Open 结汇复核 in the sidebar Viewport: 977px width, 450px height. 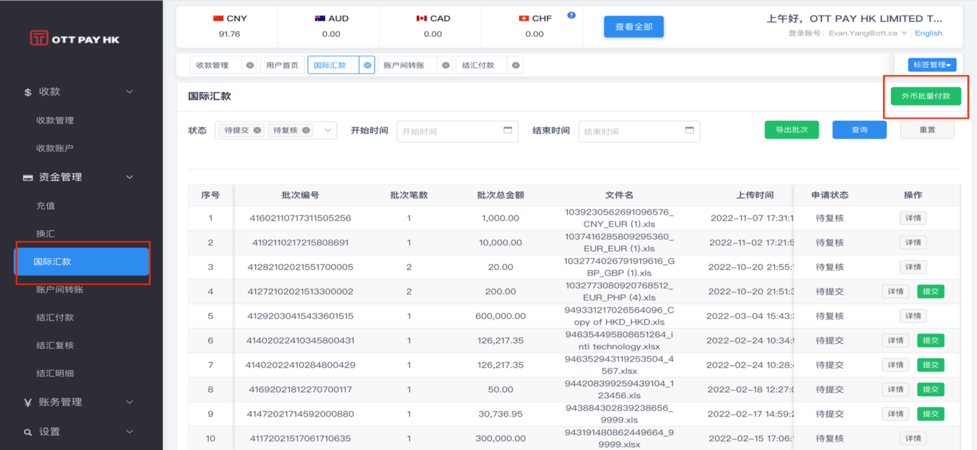[55, 346]
